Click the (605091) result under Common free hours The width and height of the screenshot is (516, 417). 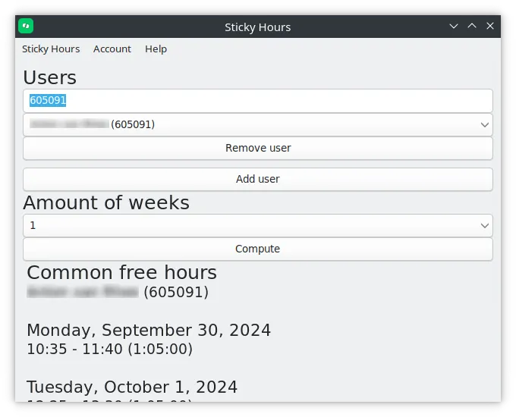tap(176, 292)
